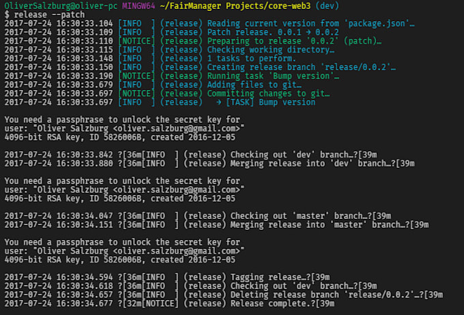Click the second 'You need a passphrase' message
Image resolution: width=464 pixels, height=315 pixels.
pos(122,181)
